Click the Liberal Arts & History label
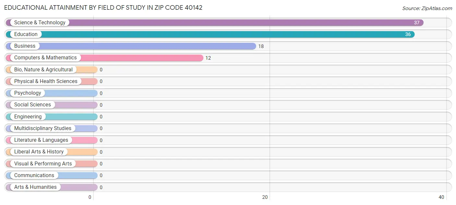This screenshot has width=456, height=205. point(39,151)
